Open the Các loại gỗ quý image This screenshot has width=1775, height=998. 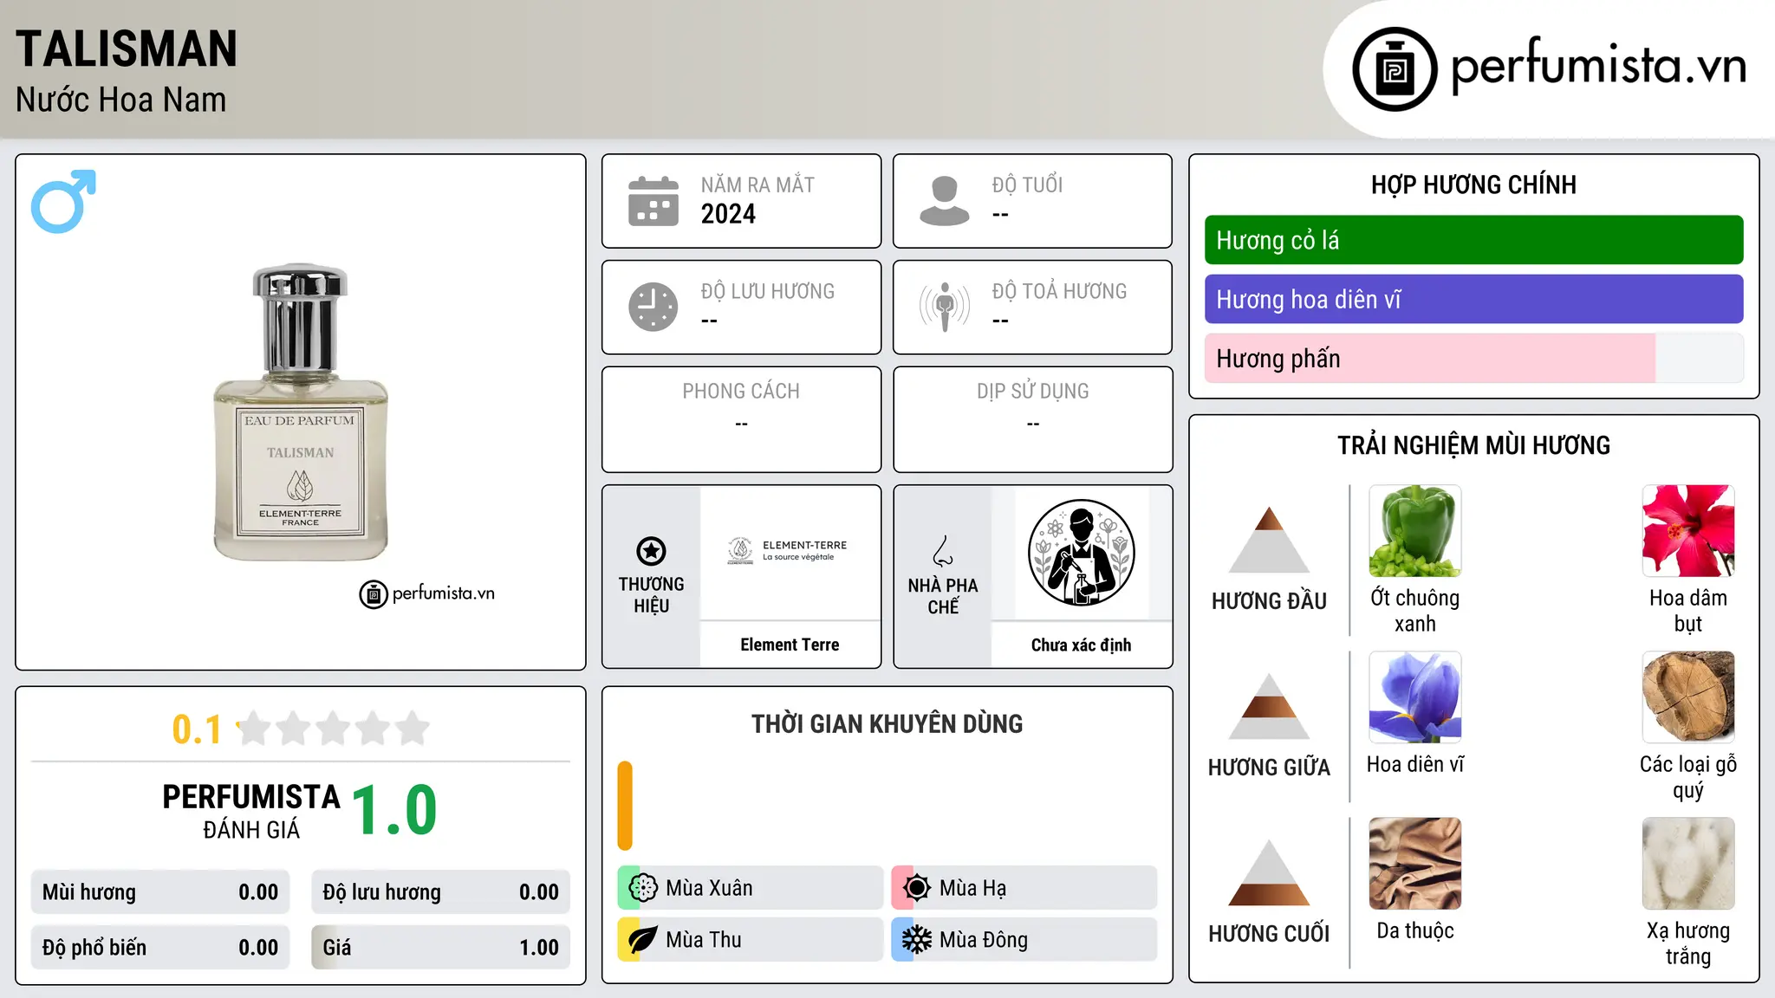click(x=1688, y=697)
